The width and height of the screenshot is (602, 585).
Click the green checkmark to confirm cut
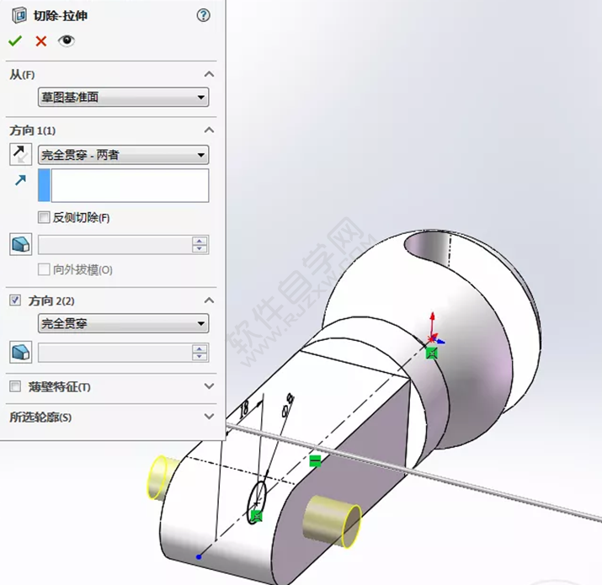(x=15, y=40)
